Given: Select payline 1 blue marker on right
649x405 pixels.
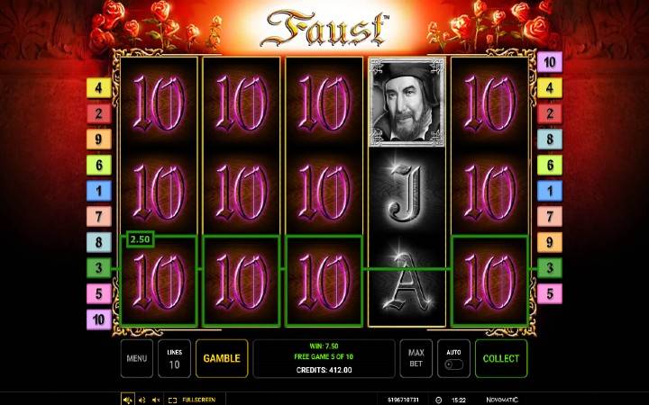Looking at the screenshot, I should pos(550,191).
